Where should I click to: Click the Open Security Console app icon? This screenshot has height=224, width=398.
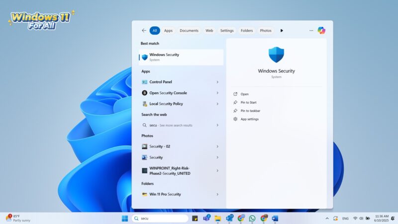tap(144, 93)
